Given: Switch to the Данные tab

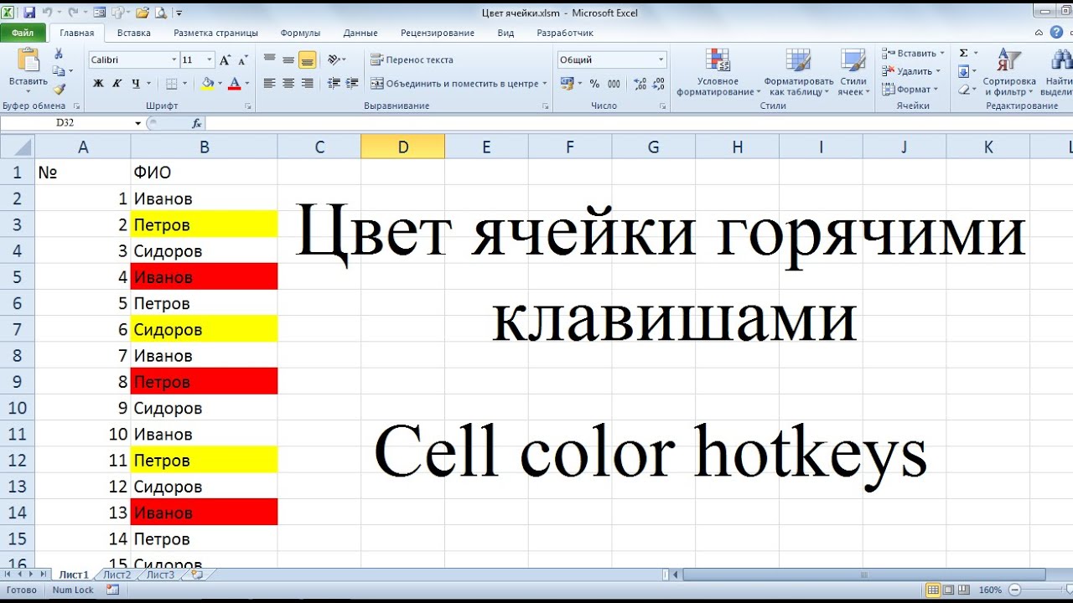Looking at the screenshot, I should (x=360, y=33).
